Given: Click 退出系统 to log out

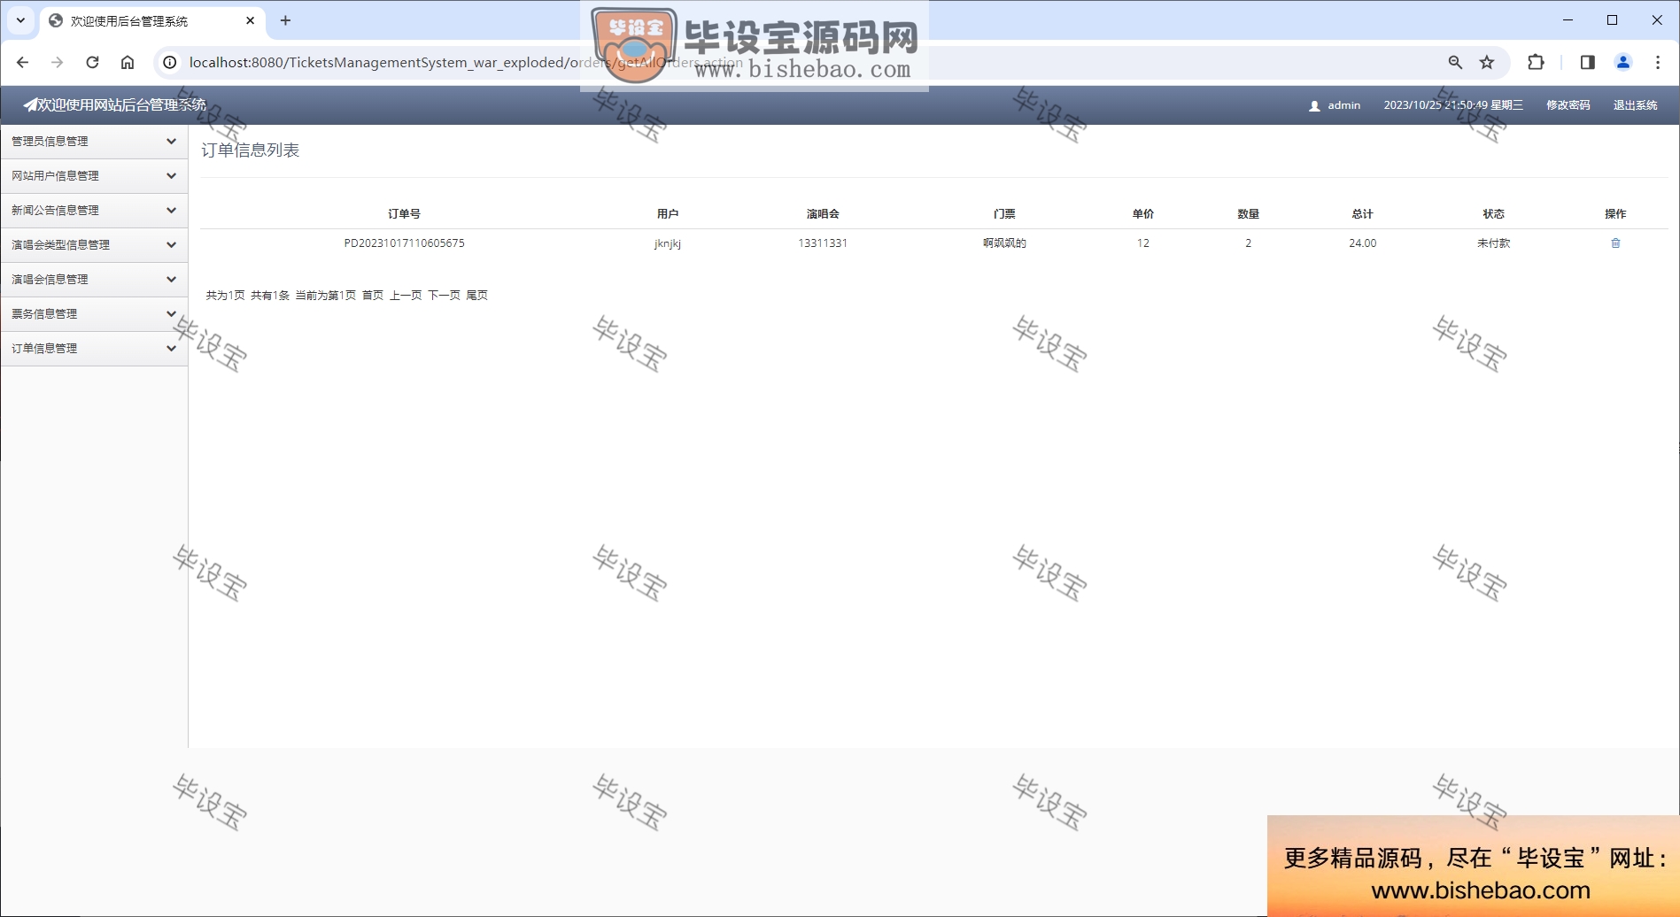Looking at the screenshot, I should point(1635,105).
